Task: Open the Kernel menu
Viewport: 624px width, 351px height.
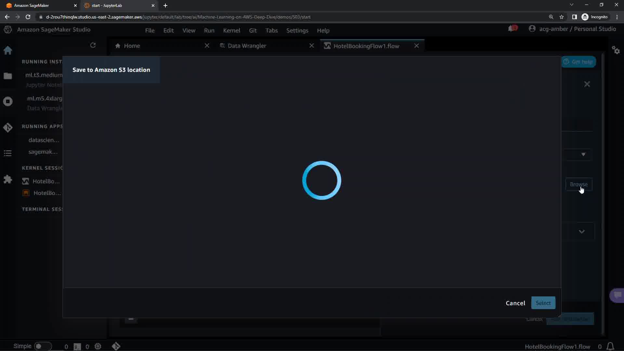Action: [231, 31]
